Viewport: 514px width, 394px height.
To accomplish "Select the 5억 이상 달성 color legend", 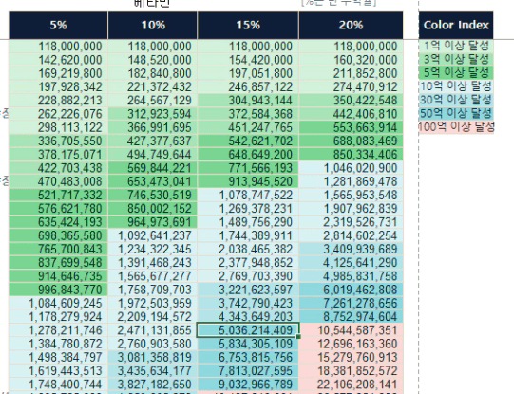I will (x=456, y=73).
